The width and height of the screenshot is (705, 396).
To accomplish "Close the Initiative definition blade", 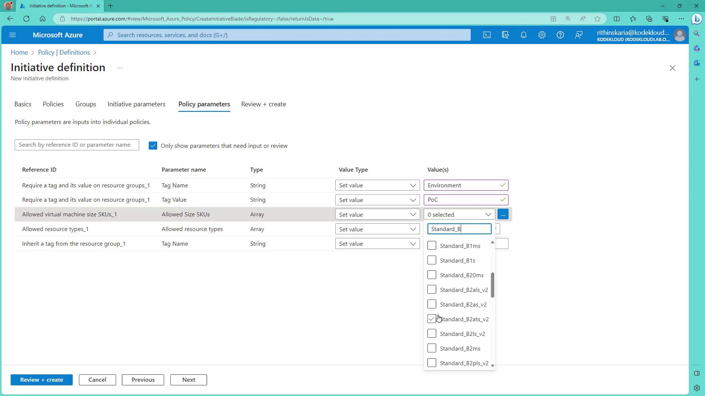I will [672, 68].
